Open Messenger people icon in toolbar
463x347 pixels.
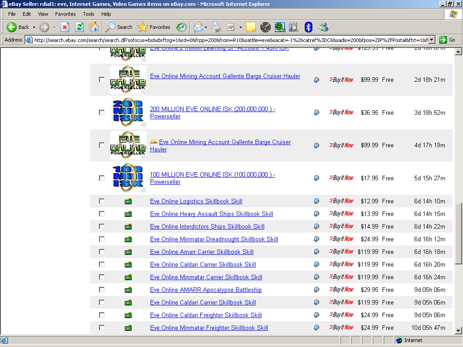click(323, 27)
